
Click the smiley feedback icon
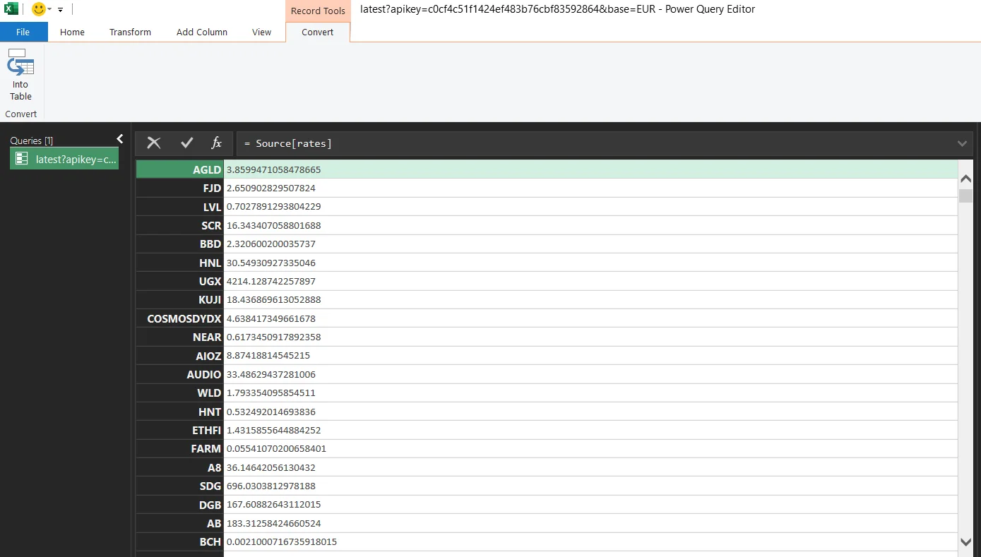click(38, 9)
